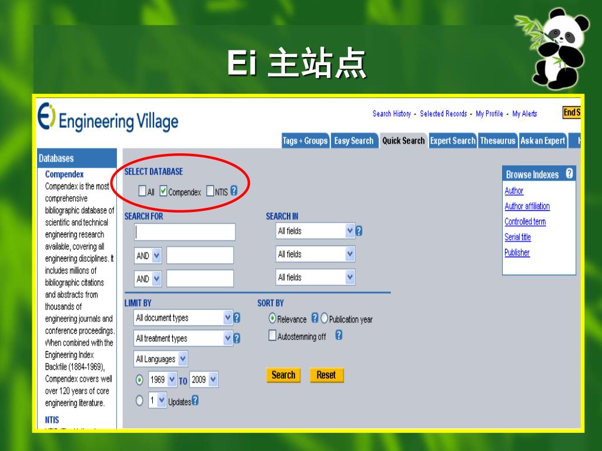Enable the Autostemming off checkbox
This screenshot has height=451, width=602.
272,335
